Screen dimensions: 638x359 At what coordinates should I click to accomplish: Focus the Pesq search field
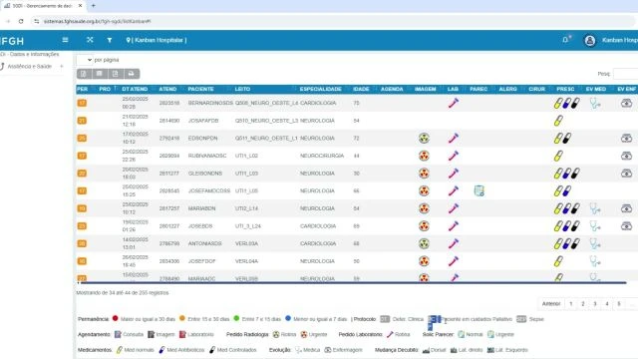tap(625, 74)
